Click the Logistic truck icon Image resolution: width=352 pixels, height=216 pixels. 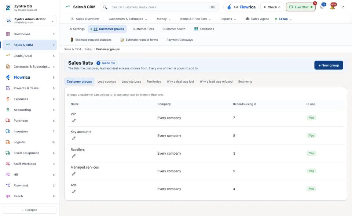point(8,142)
